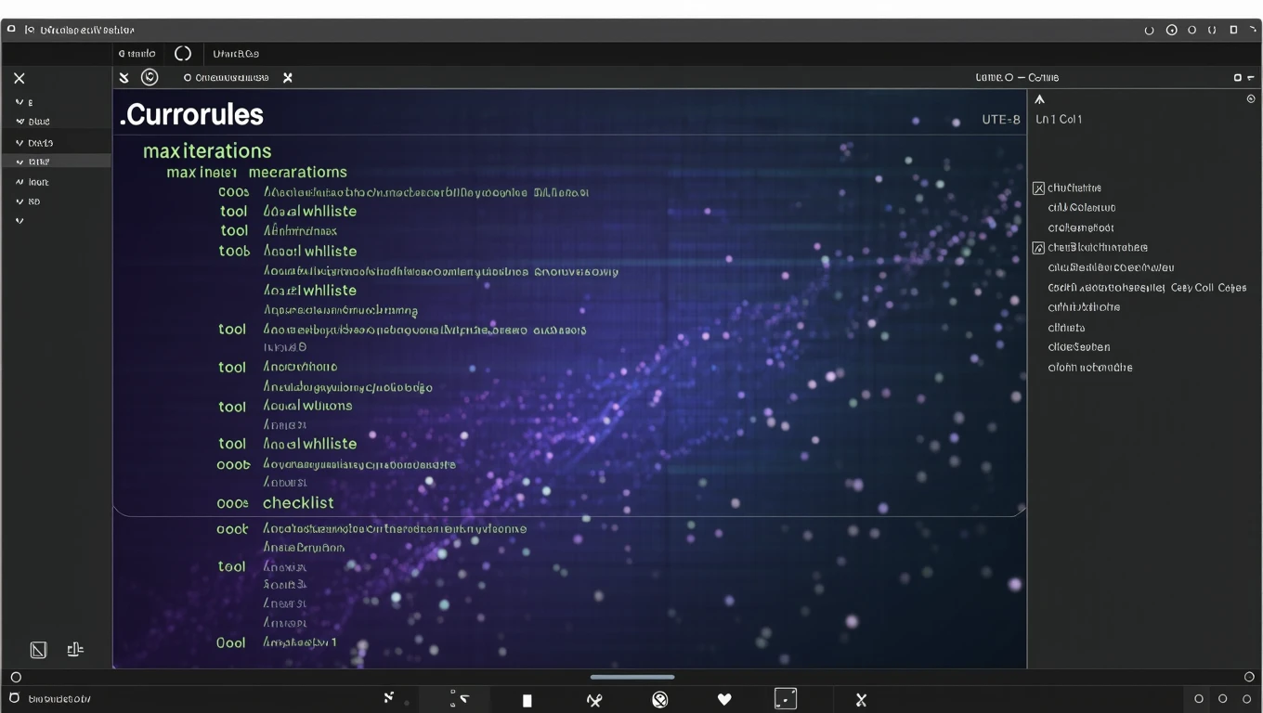The width and height of the screenshot is (1263, 713).
Task: Click the small square icon in the editor header
Action: [x=1237, y=78]
